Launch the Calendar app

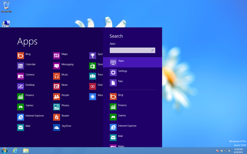[x=26, y=66]
